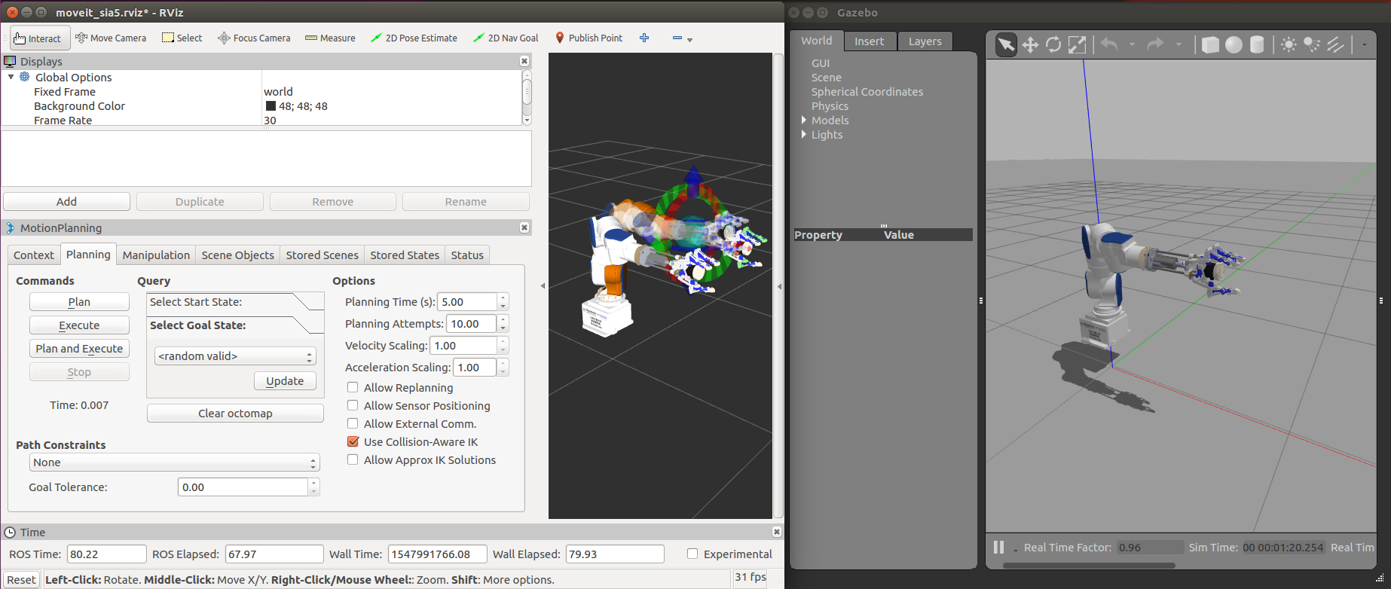1391x589 pixels.
Task: Expand the Select Start State section
Action: (235, 302)
